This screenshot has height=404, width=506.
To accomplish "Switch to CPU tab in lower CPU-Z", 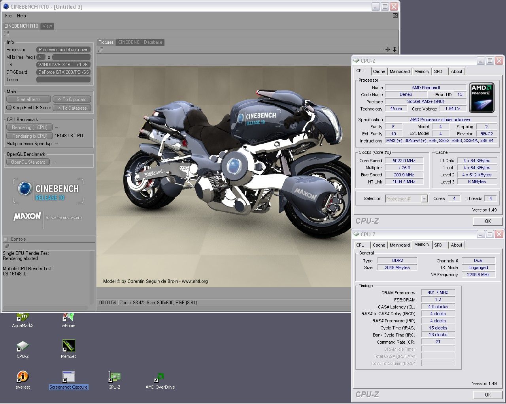I will click(x=361, y=245).
